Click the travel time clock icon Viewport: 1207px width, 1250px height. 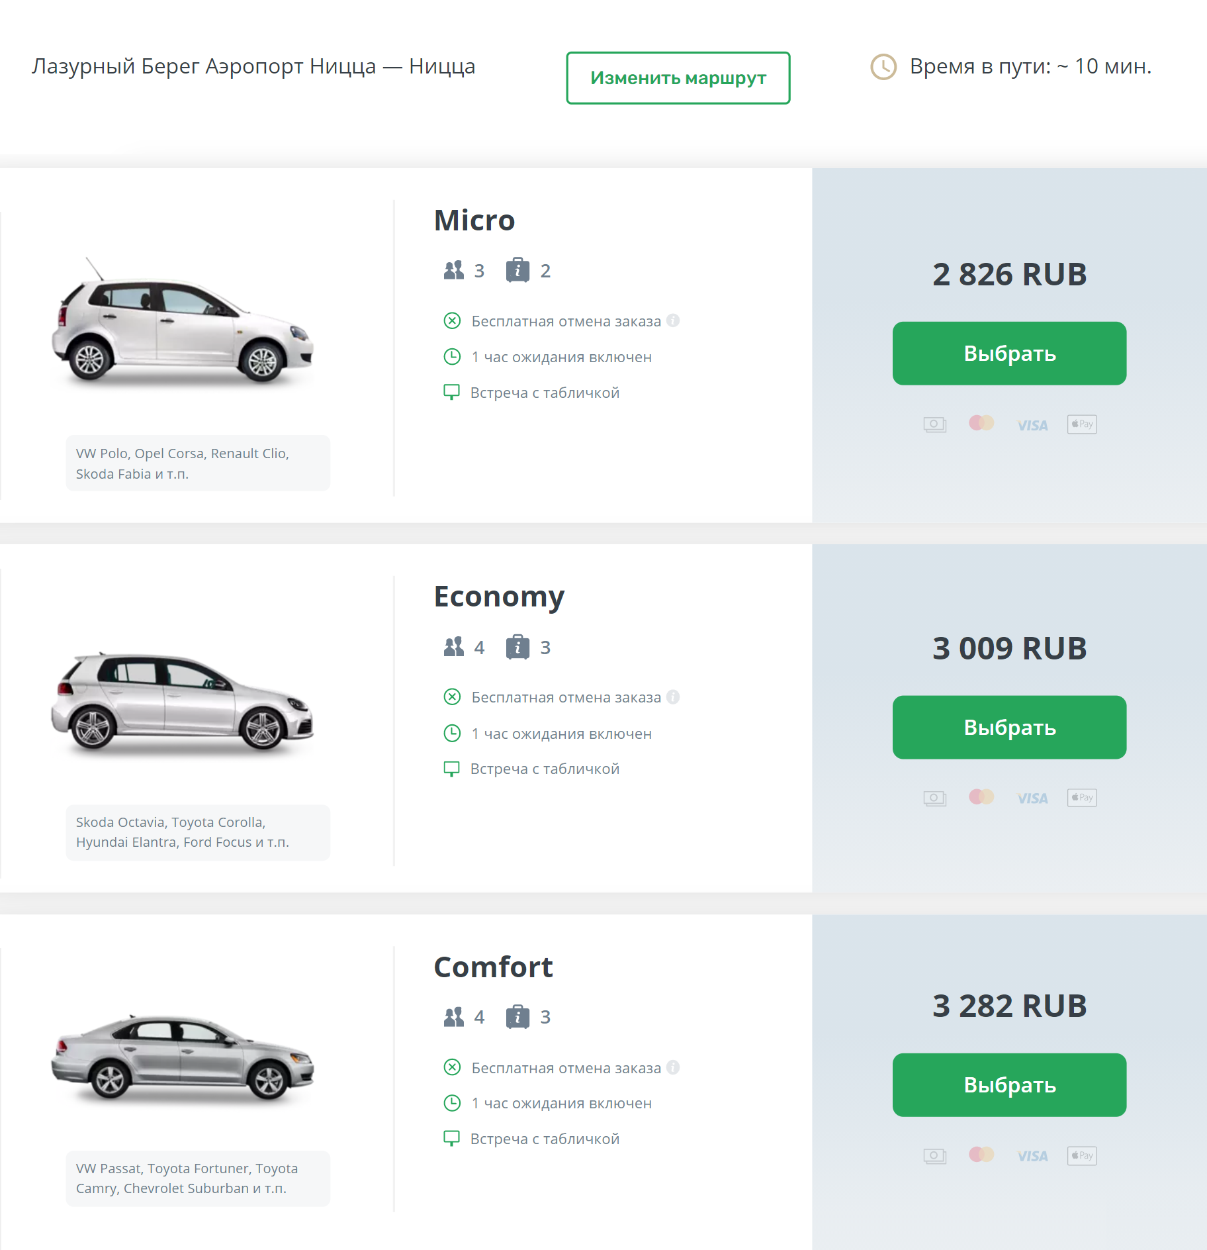coord(883,67)
